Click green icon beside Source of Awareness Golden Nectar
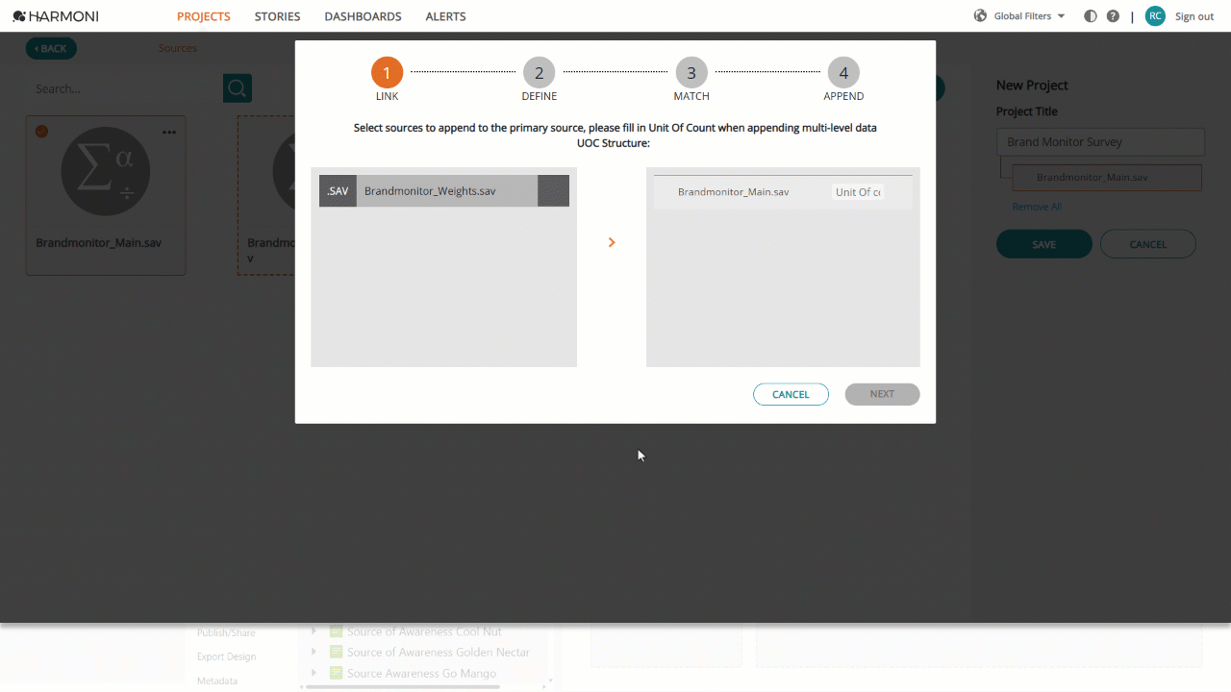This screenshot has width=1231, height=692. point(336,653)
